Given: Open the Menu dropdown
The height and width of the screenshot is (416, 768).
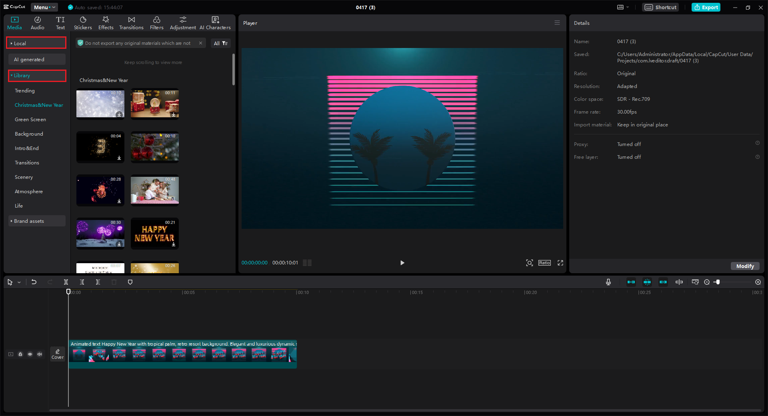Looking at the screenshot, I should 44,7.
